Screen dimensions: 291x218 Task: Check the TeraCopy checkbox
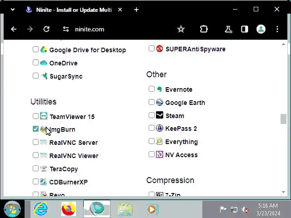pyautogui.click(x=35, y=168)
